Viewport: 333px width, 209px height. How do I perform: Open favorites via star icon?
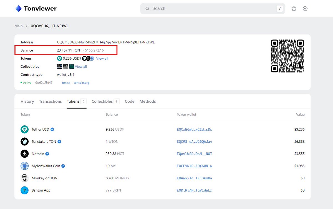pos(294,9)
